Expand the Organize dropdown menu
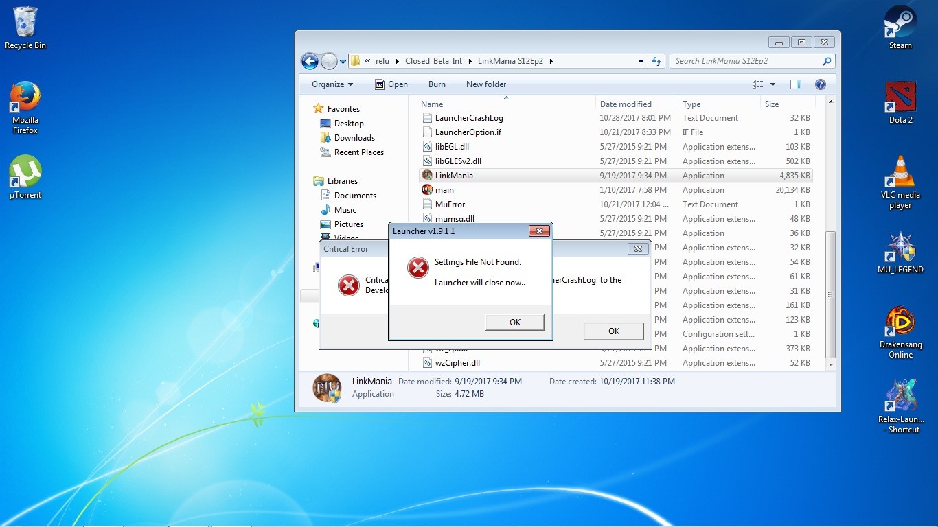 click(x=332, y=84)
